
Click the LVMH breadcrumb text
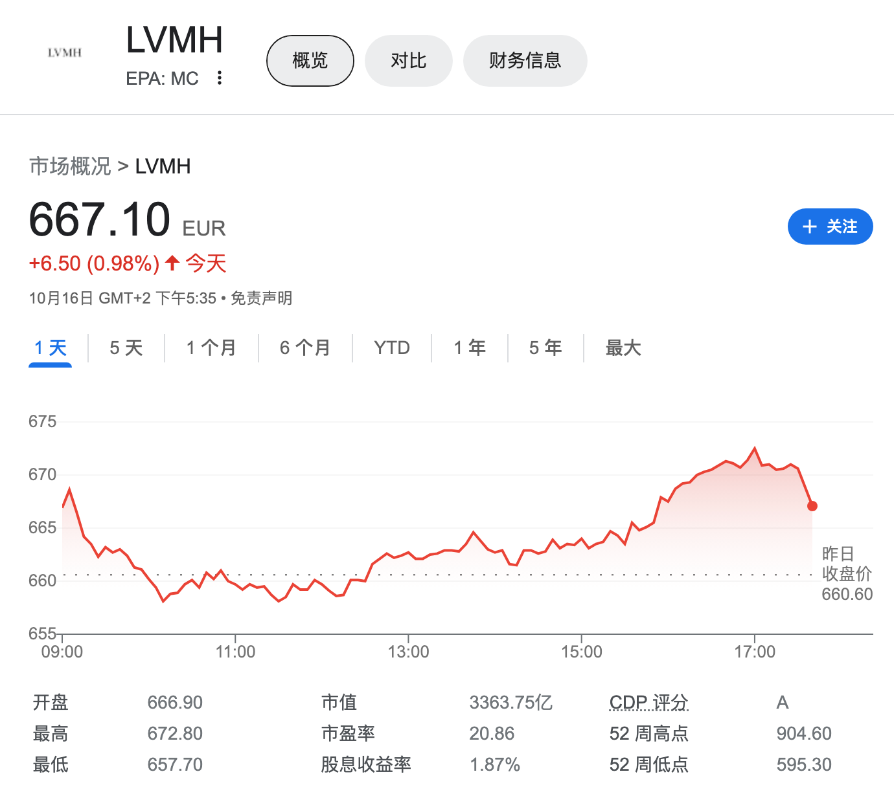[x=163, y=166]
